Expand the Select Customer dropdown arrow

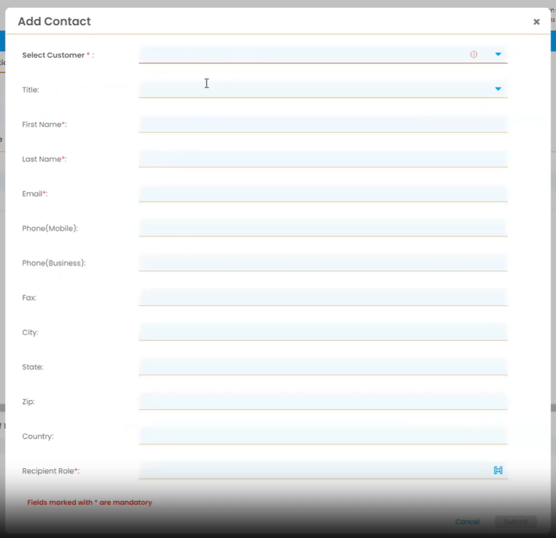click(x=498, y=55)
